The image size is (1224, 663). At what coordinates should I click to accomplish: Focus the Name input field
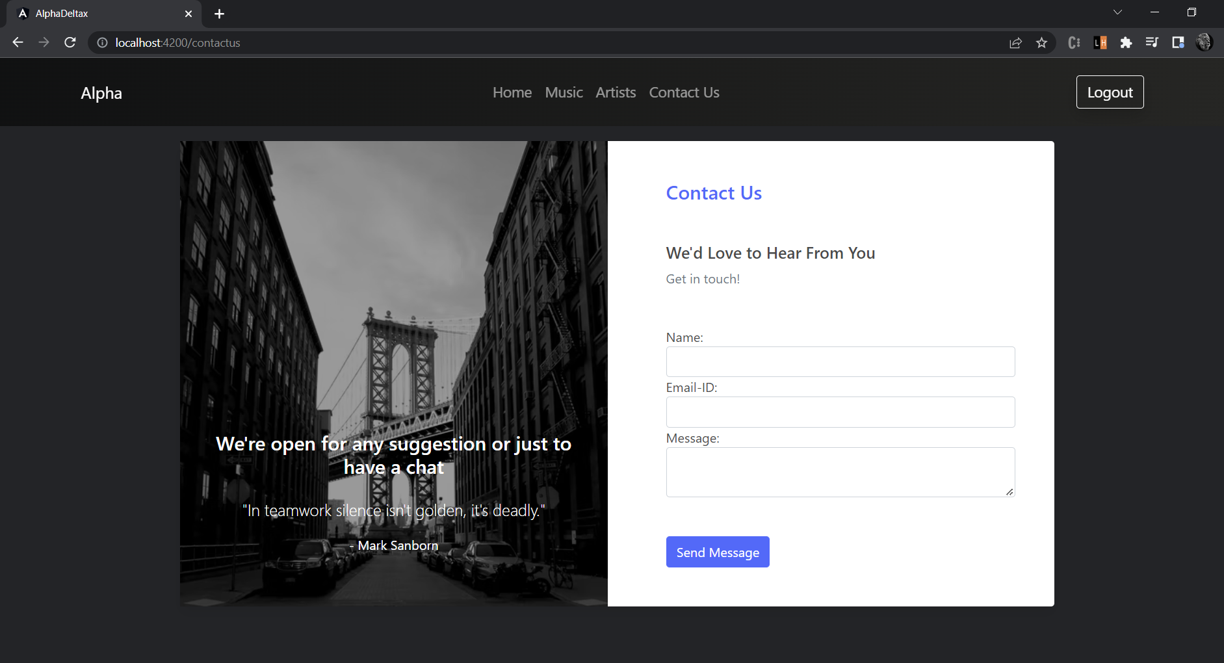coord(840,361)
